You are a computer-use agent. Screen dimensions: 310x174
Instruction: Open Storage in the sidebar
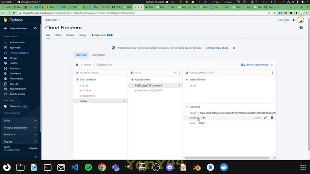click(x=14, y=58)
